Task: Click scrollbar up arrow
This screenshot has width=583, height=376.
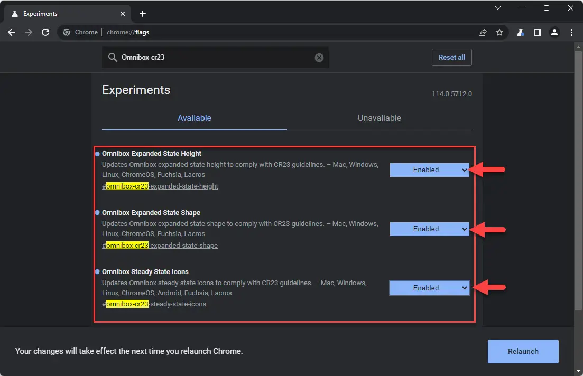Action: [x=578, y=47]
